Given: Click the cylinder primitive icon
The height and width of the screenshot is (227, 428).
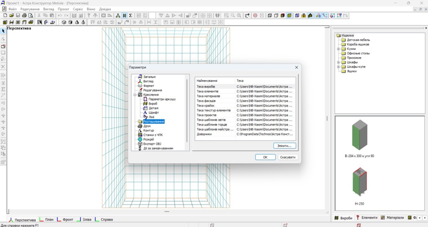Looking at the screenshot, I should [70, 22].
